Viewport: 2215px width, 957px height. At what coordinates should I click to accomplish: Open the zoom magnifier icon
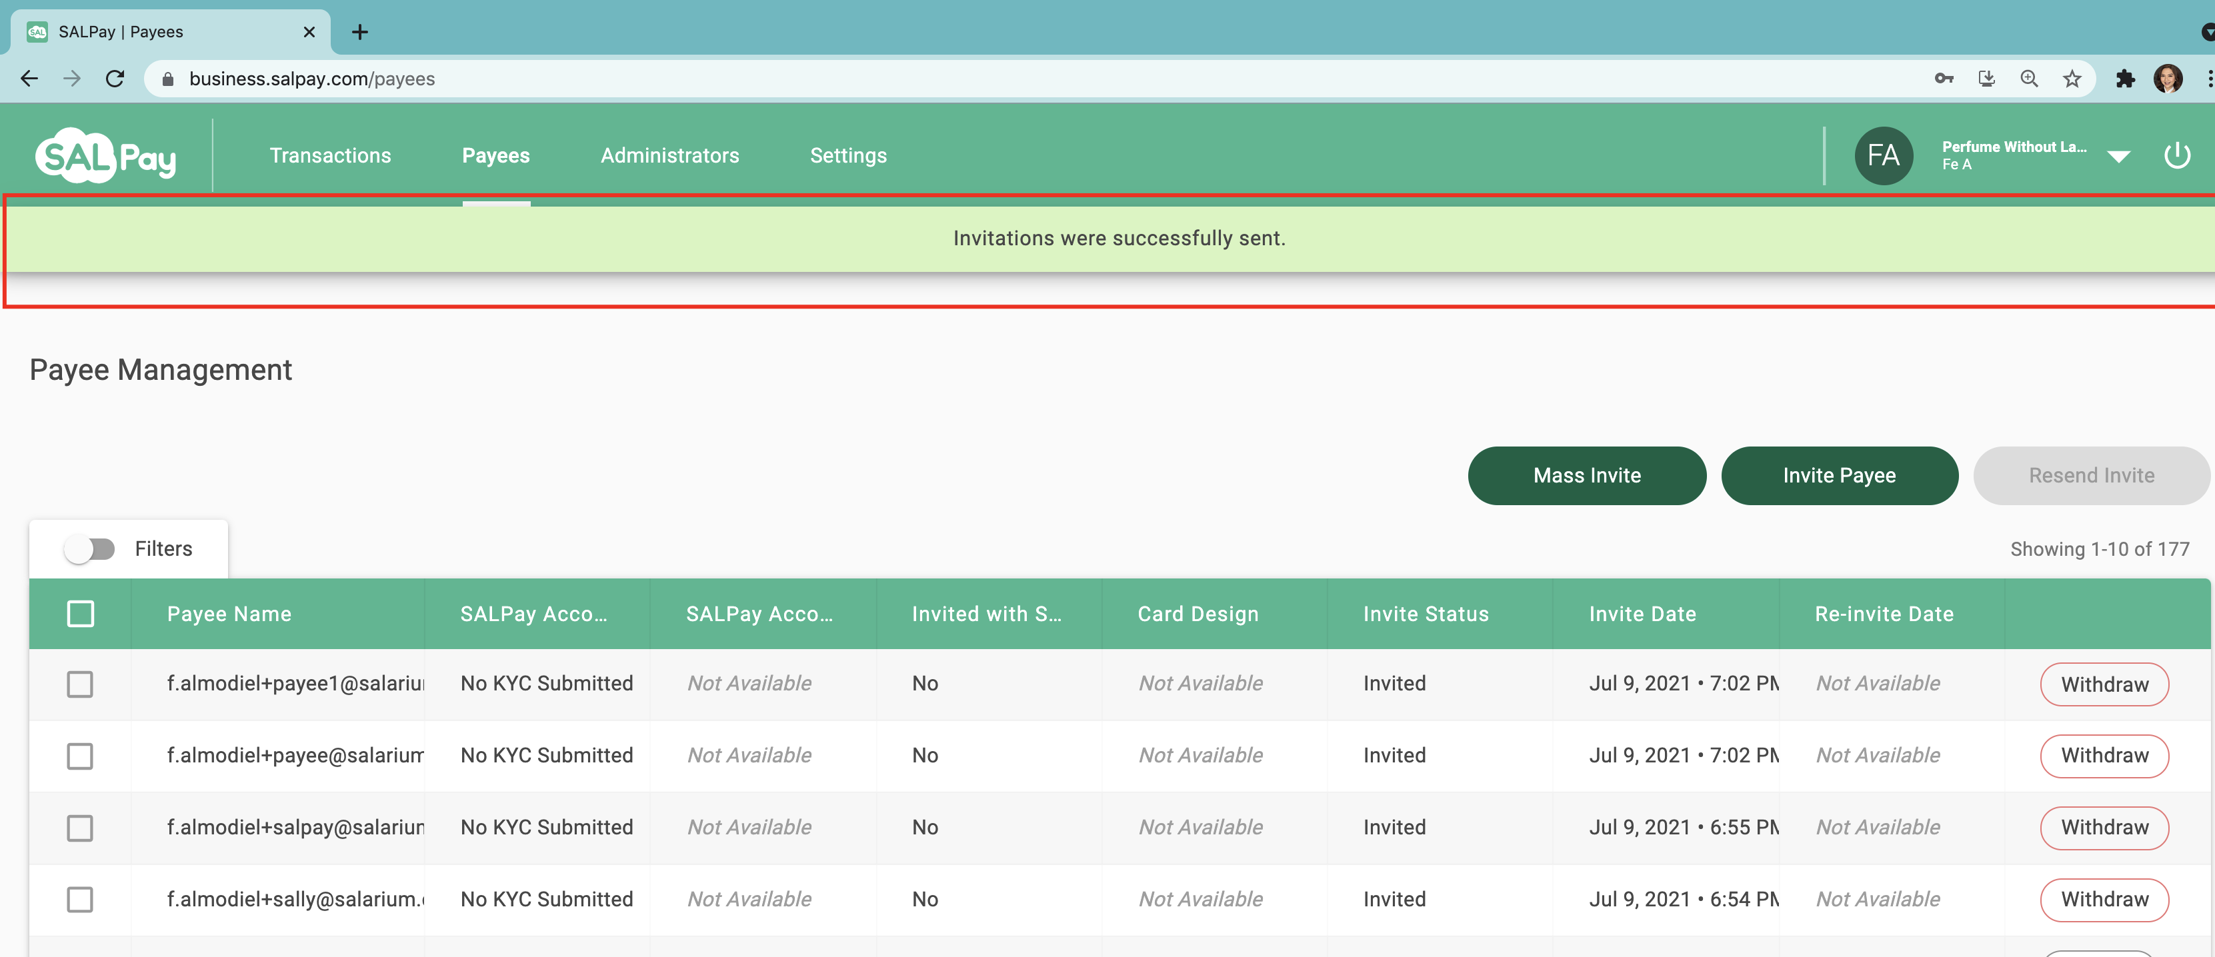click(x=2029, y=79)
